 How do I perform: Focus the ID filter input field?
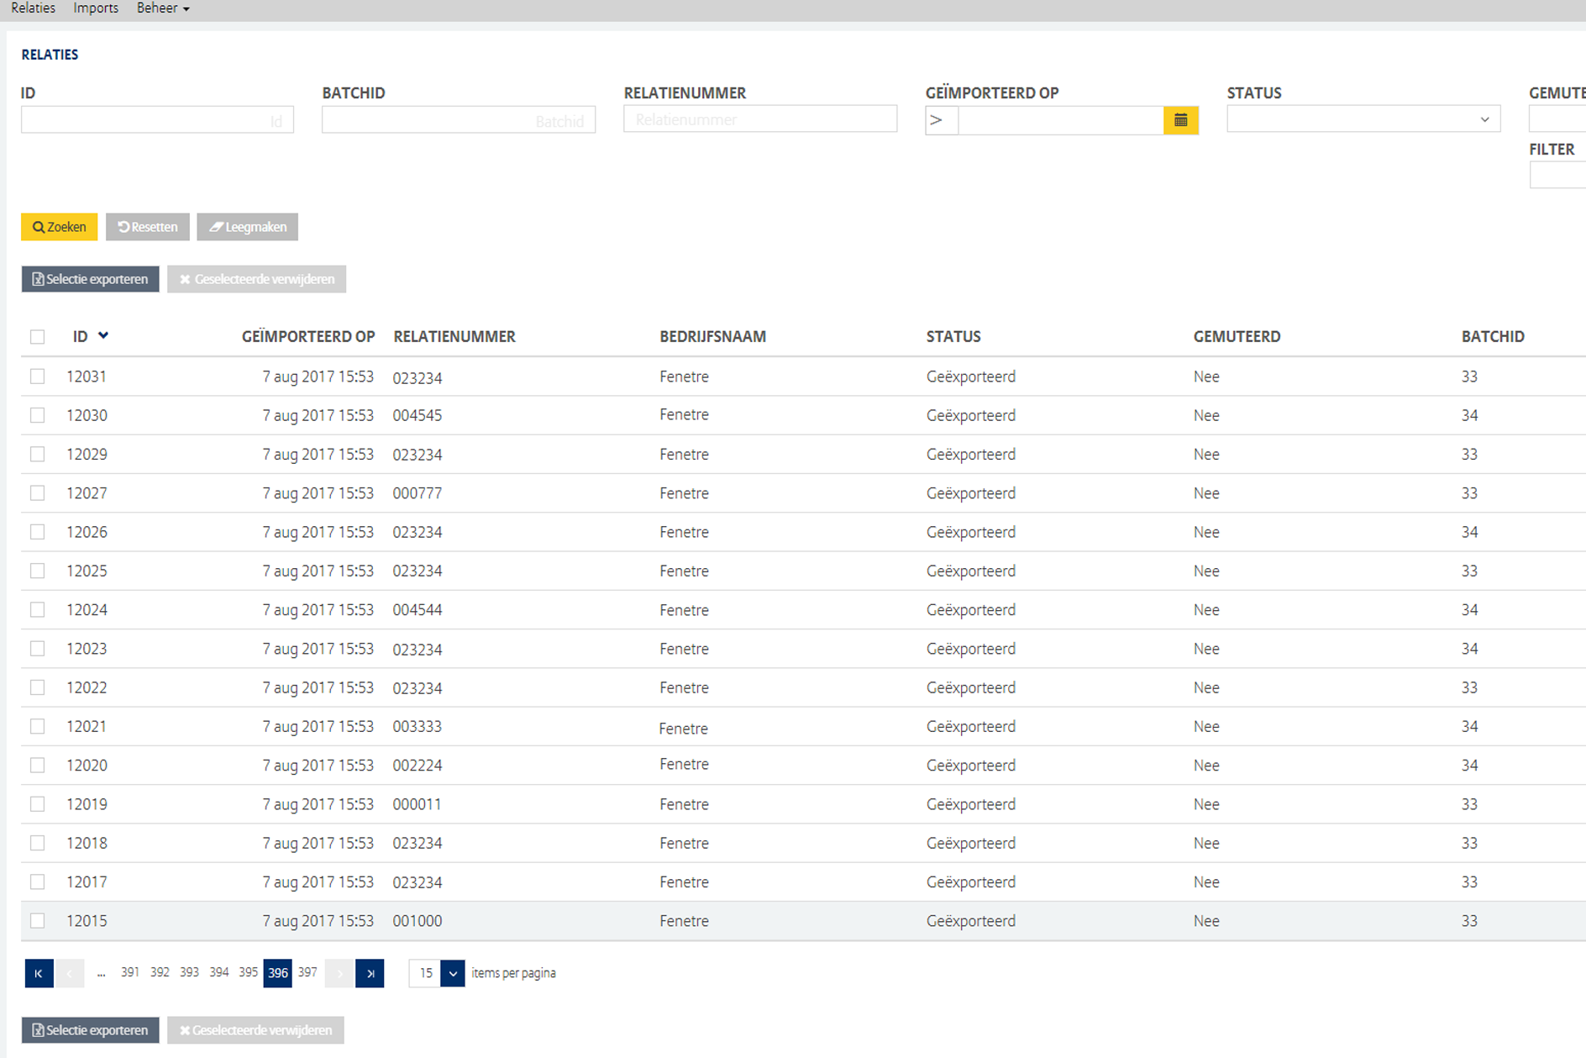point(157,120)
